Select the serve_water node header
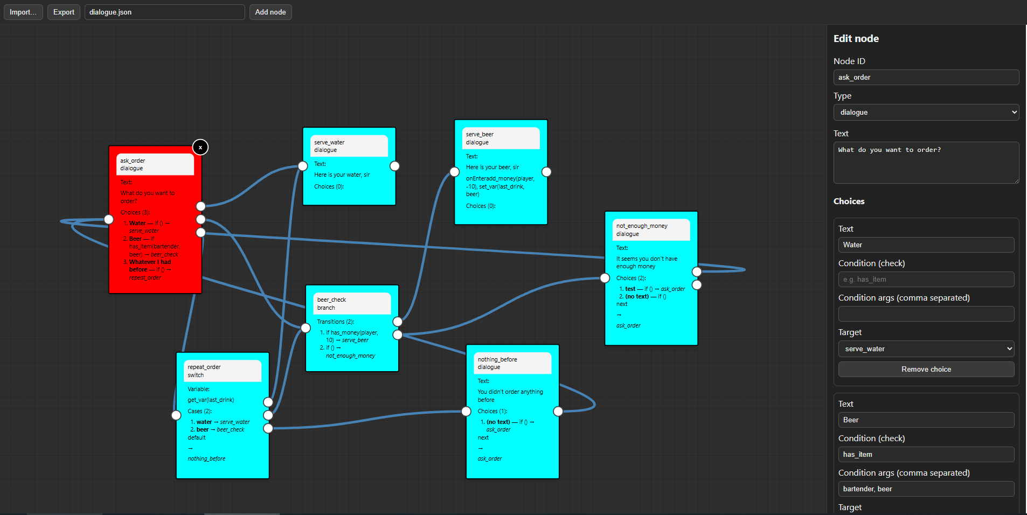This screenshot has height=515, width=1027. [x=349, y=146]
